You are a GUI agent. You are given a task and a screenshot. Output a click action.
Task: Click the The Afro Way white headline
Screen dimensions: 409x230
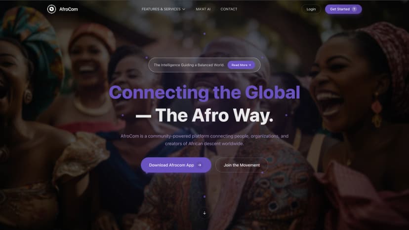click(204, 115)
